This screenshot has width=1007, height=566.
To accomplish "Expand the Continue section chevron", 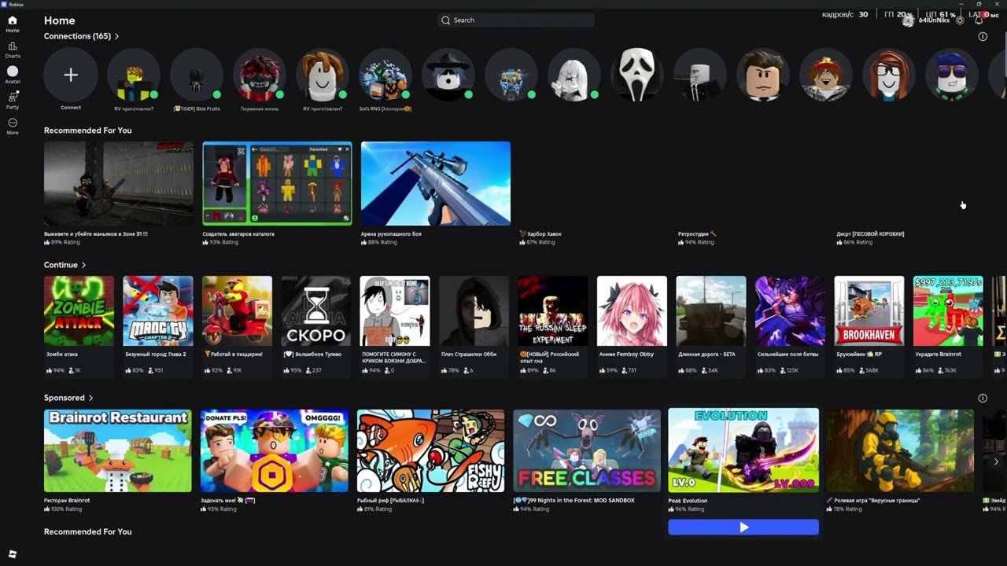I will point(83,265).
